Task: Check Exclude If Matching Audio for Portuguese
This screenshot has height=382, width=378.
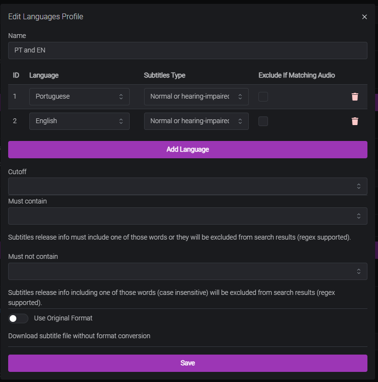Action: 263,97
